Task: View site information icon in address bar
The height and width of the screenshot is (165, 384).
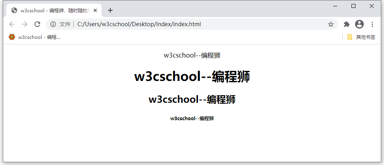Action: [53, 24]
